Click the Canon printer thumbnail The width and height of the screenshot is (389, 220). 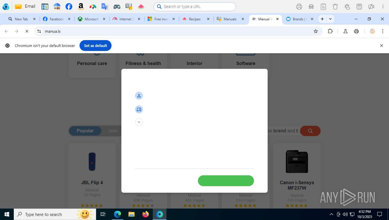click(297, 162)
